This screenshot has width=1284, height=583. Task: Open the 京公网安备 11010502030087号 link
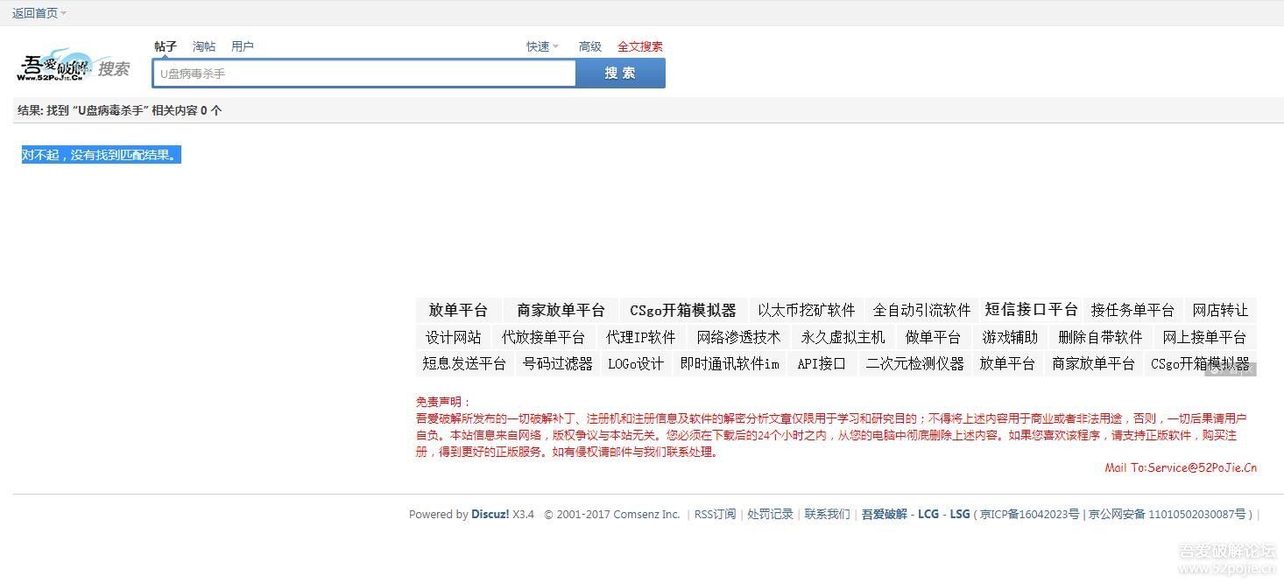1167,514
